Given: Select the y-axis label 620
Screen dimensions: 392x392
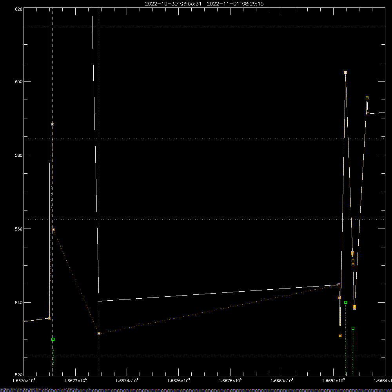Looking at the screenshot, I should (19, 9).
